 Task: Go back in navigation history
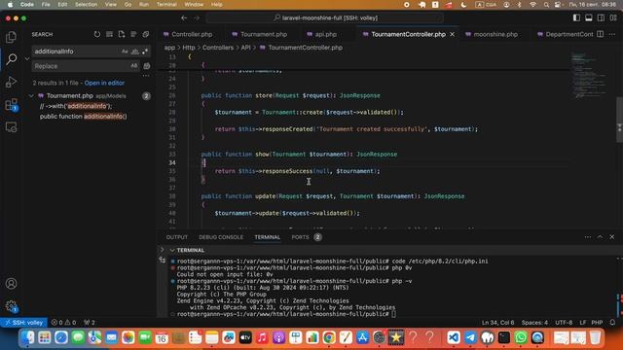[184, 17]
